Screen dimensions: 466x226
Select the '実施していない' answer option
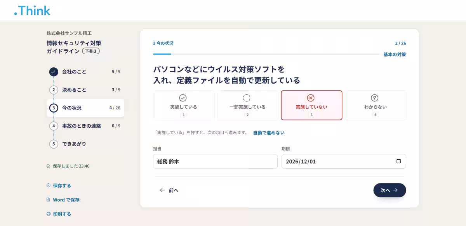point(311,105)
